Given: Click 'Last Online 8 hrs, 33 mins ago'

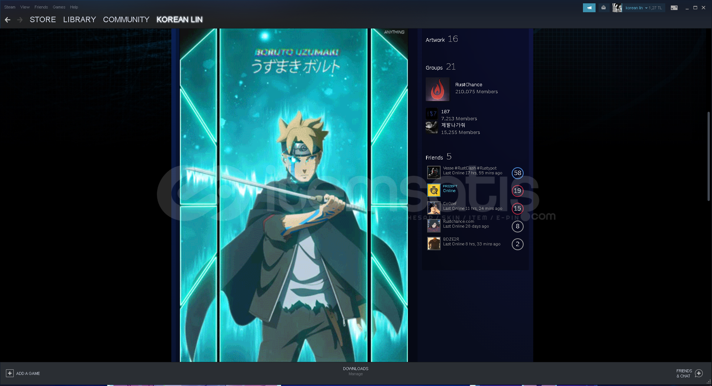Looking at the screenshot, I should (472, 244).
